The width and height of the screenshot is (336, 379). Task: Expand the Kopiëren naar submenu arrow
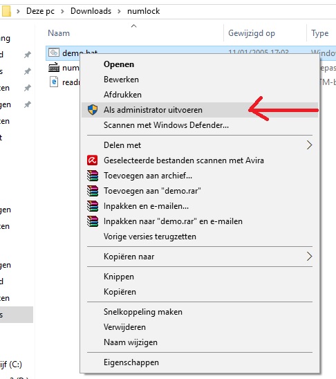[310, 257]
